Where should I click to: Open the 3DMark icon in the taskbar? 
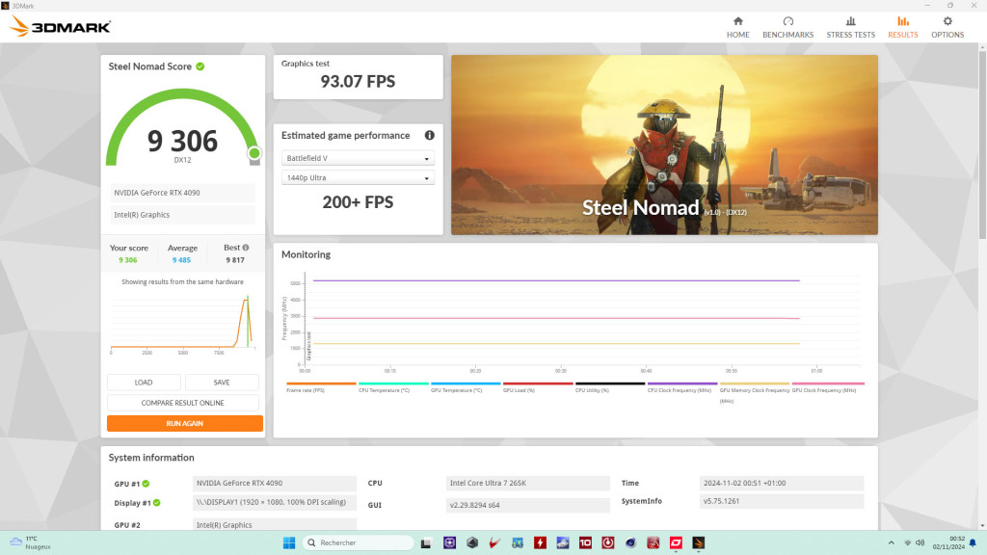coord(698,542)
